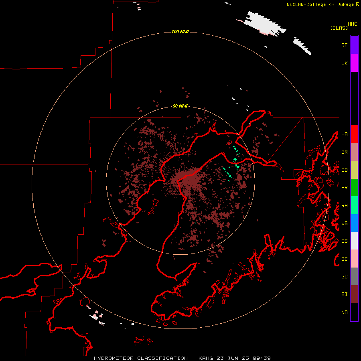Click the RF purple legend swatch
Screen dimensions: 361x361
pos(354,45)
